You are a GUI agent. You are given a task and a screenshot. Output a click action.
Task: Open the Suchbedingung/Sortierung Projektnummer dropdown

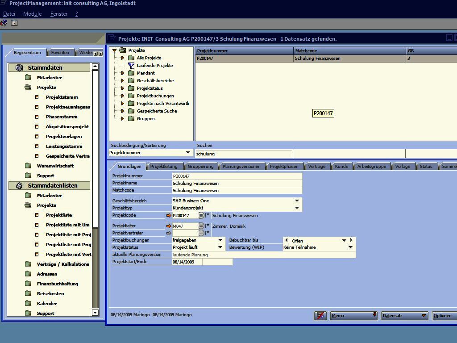point(188,153)
